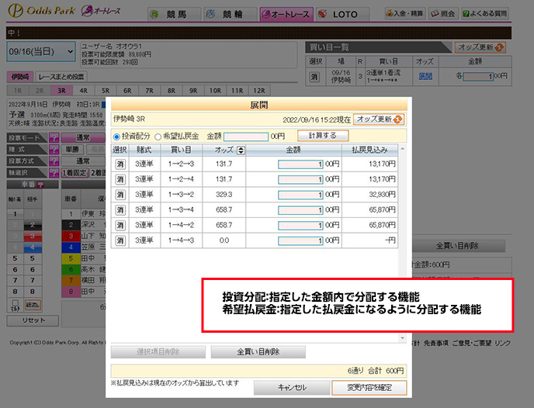The width and height of the screenshot is (534, 408).
Task: Open the LOTO tab
Action: click(x=342, y=14)
